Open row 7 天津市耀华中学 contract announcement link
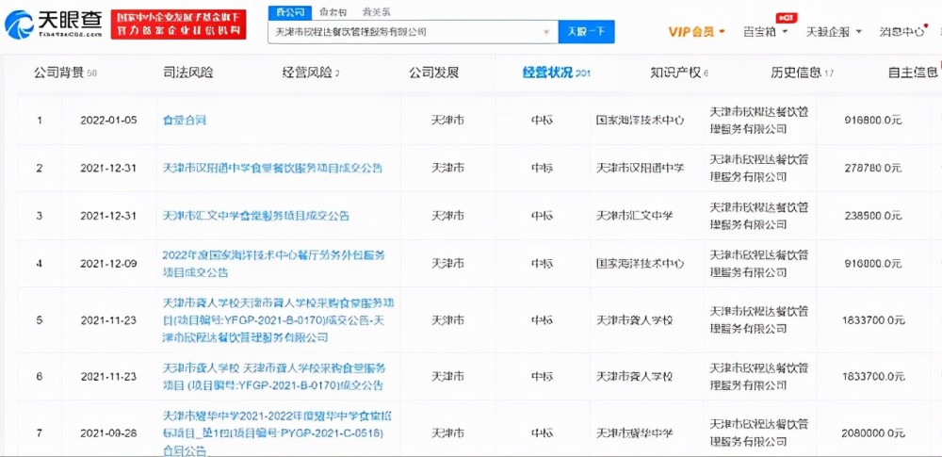The width and height of the screenshot is (942, 457). [x=277, y=433]
